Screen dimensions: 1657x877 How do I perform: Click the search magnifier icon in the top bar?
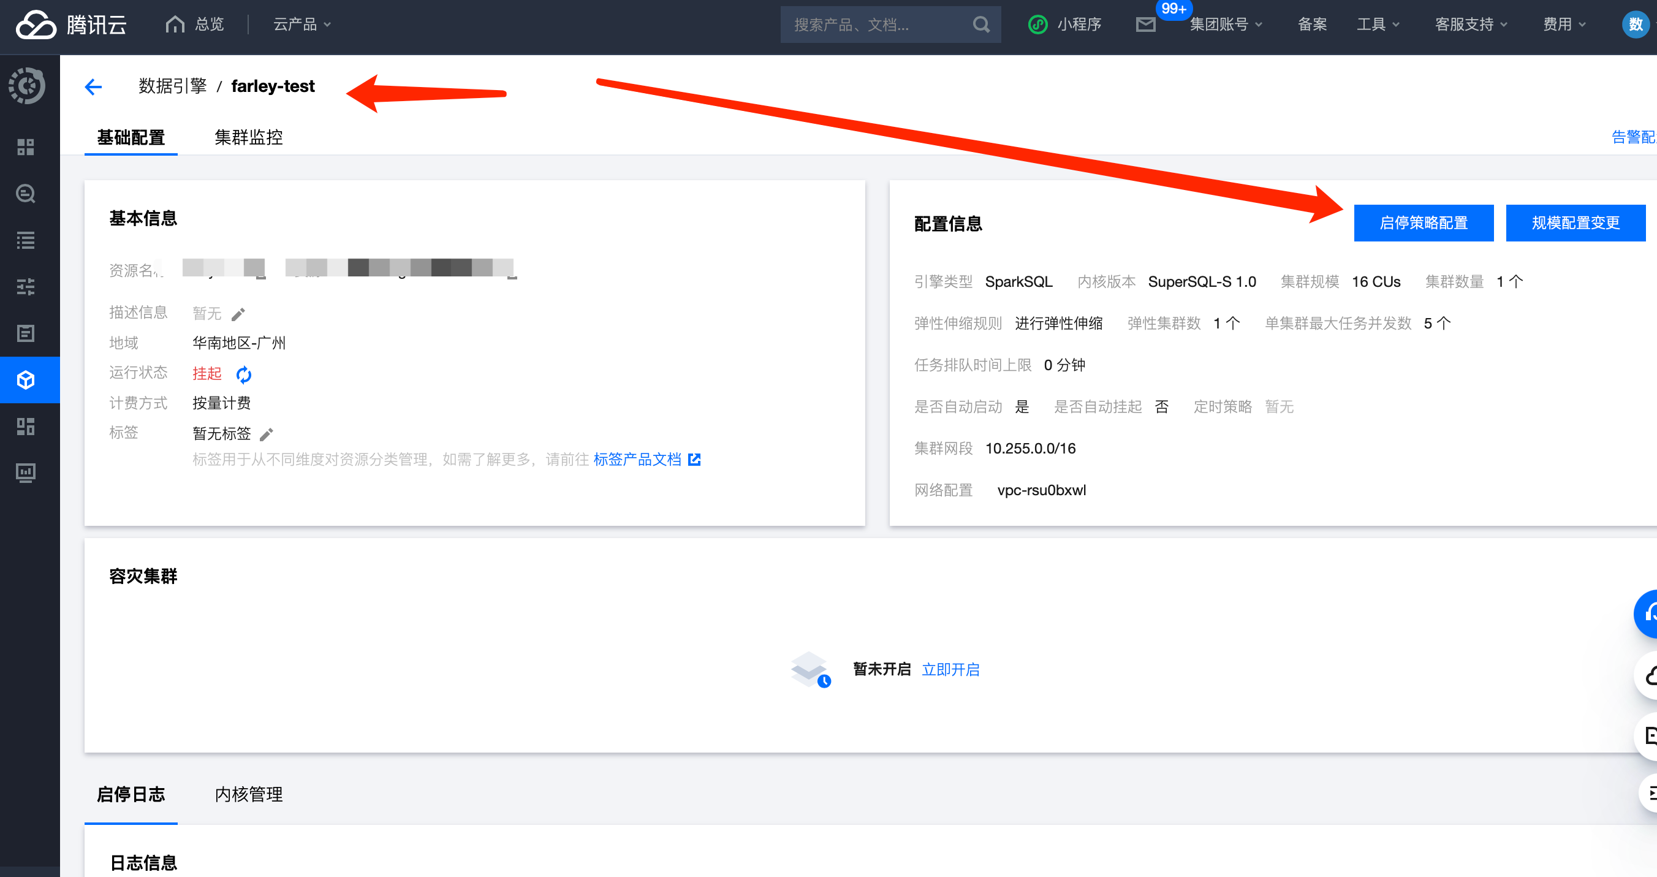pos(980,25)
